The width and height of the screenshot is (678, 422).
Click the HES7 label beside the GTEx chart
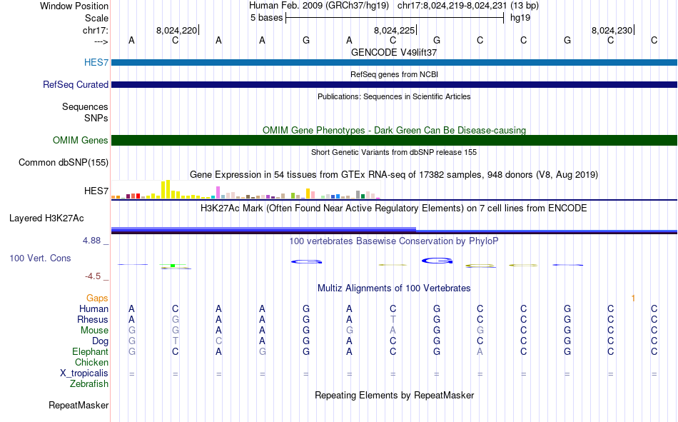coord(96,191)
